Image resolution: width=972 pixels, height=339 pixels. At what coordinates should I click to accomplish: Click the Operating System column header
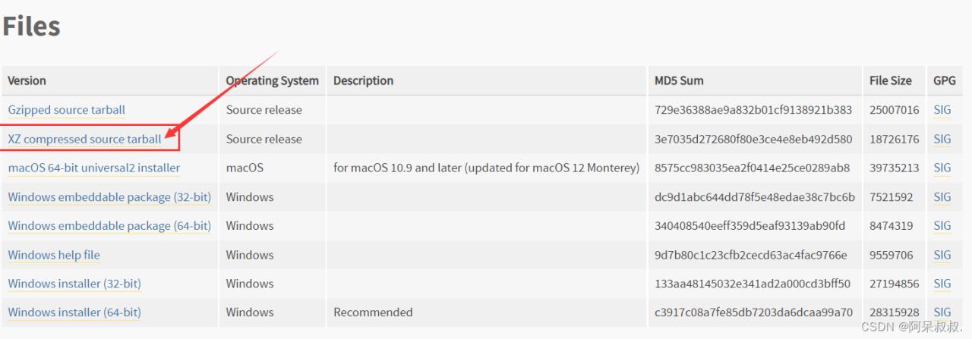point(272,80)
